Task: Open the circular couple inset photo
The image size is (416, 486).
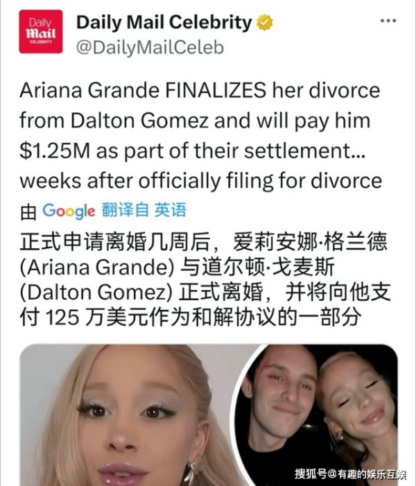Action: pyautogui.click(x=315, y=415)
